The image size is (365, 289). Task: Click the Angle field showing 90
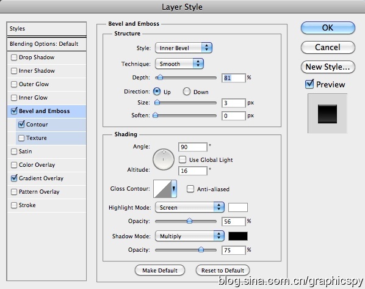pos(193,147)
